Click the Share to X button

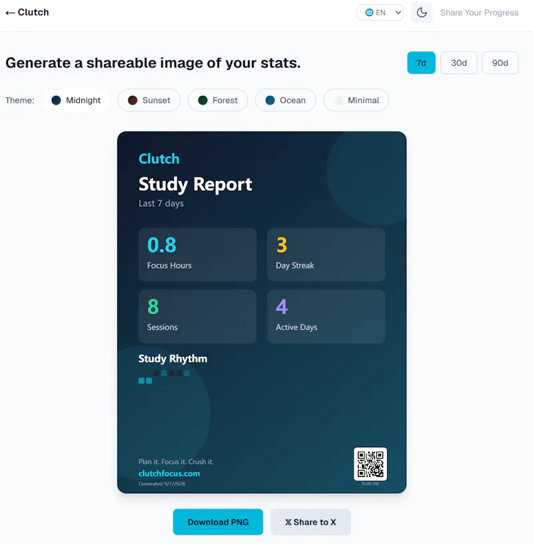click(x=310, y=522)
